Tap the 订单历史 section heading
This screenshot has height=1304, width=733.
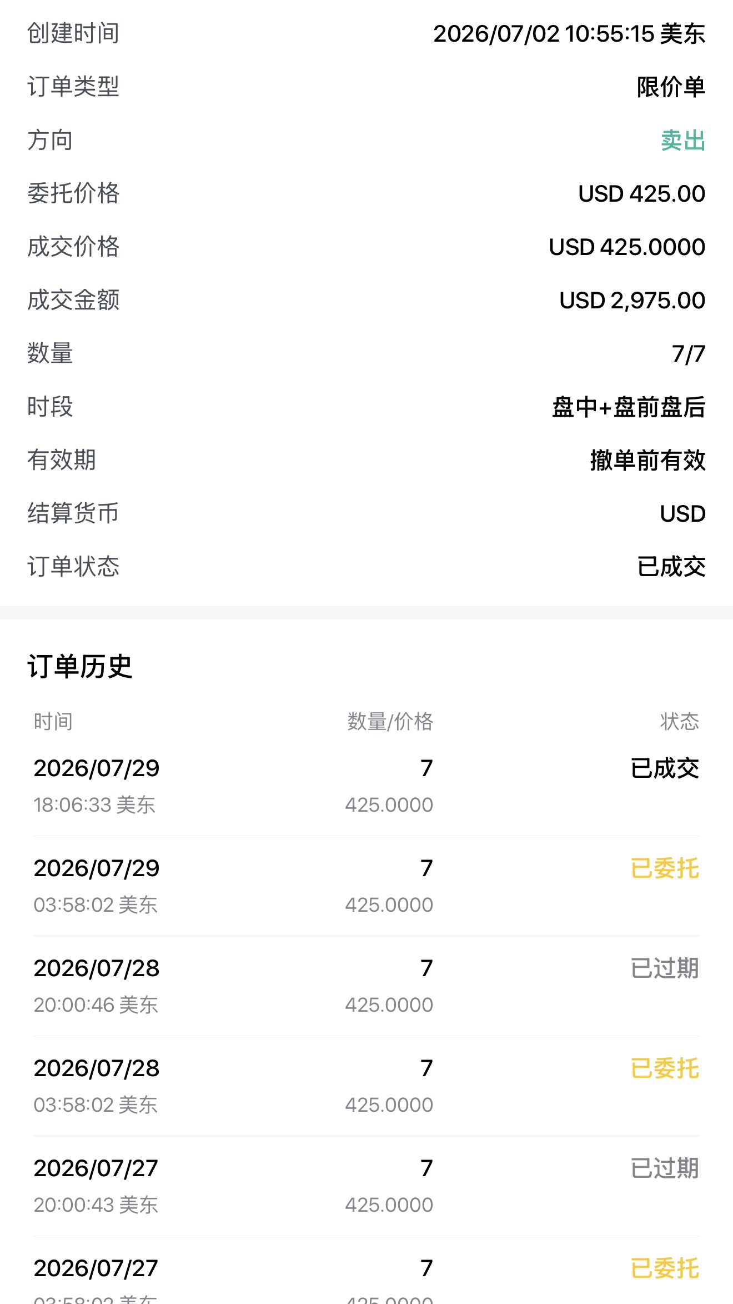pos(80,666)
